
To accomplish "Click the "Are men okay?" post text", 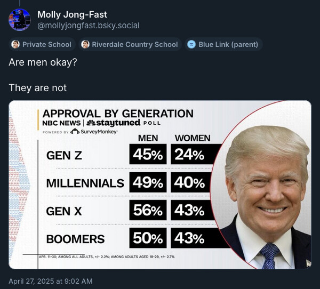I will click(43, 62).
